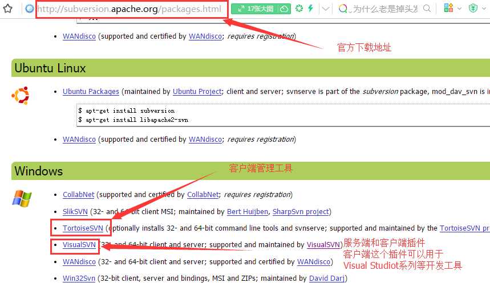The height and width of the screenshot is (295, 490).
Task: Click the green spinning refresh icon
Action: click(x=299, y=9)
